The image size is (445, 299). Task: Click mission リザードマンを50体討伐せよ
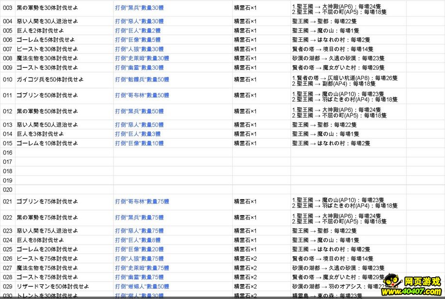pos(53,286)
